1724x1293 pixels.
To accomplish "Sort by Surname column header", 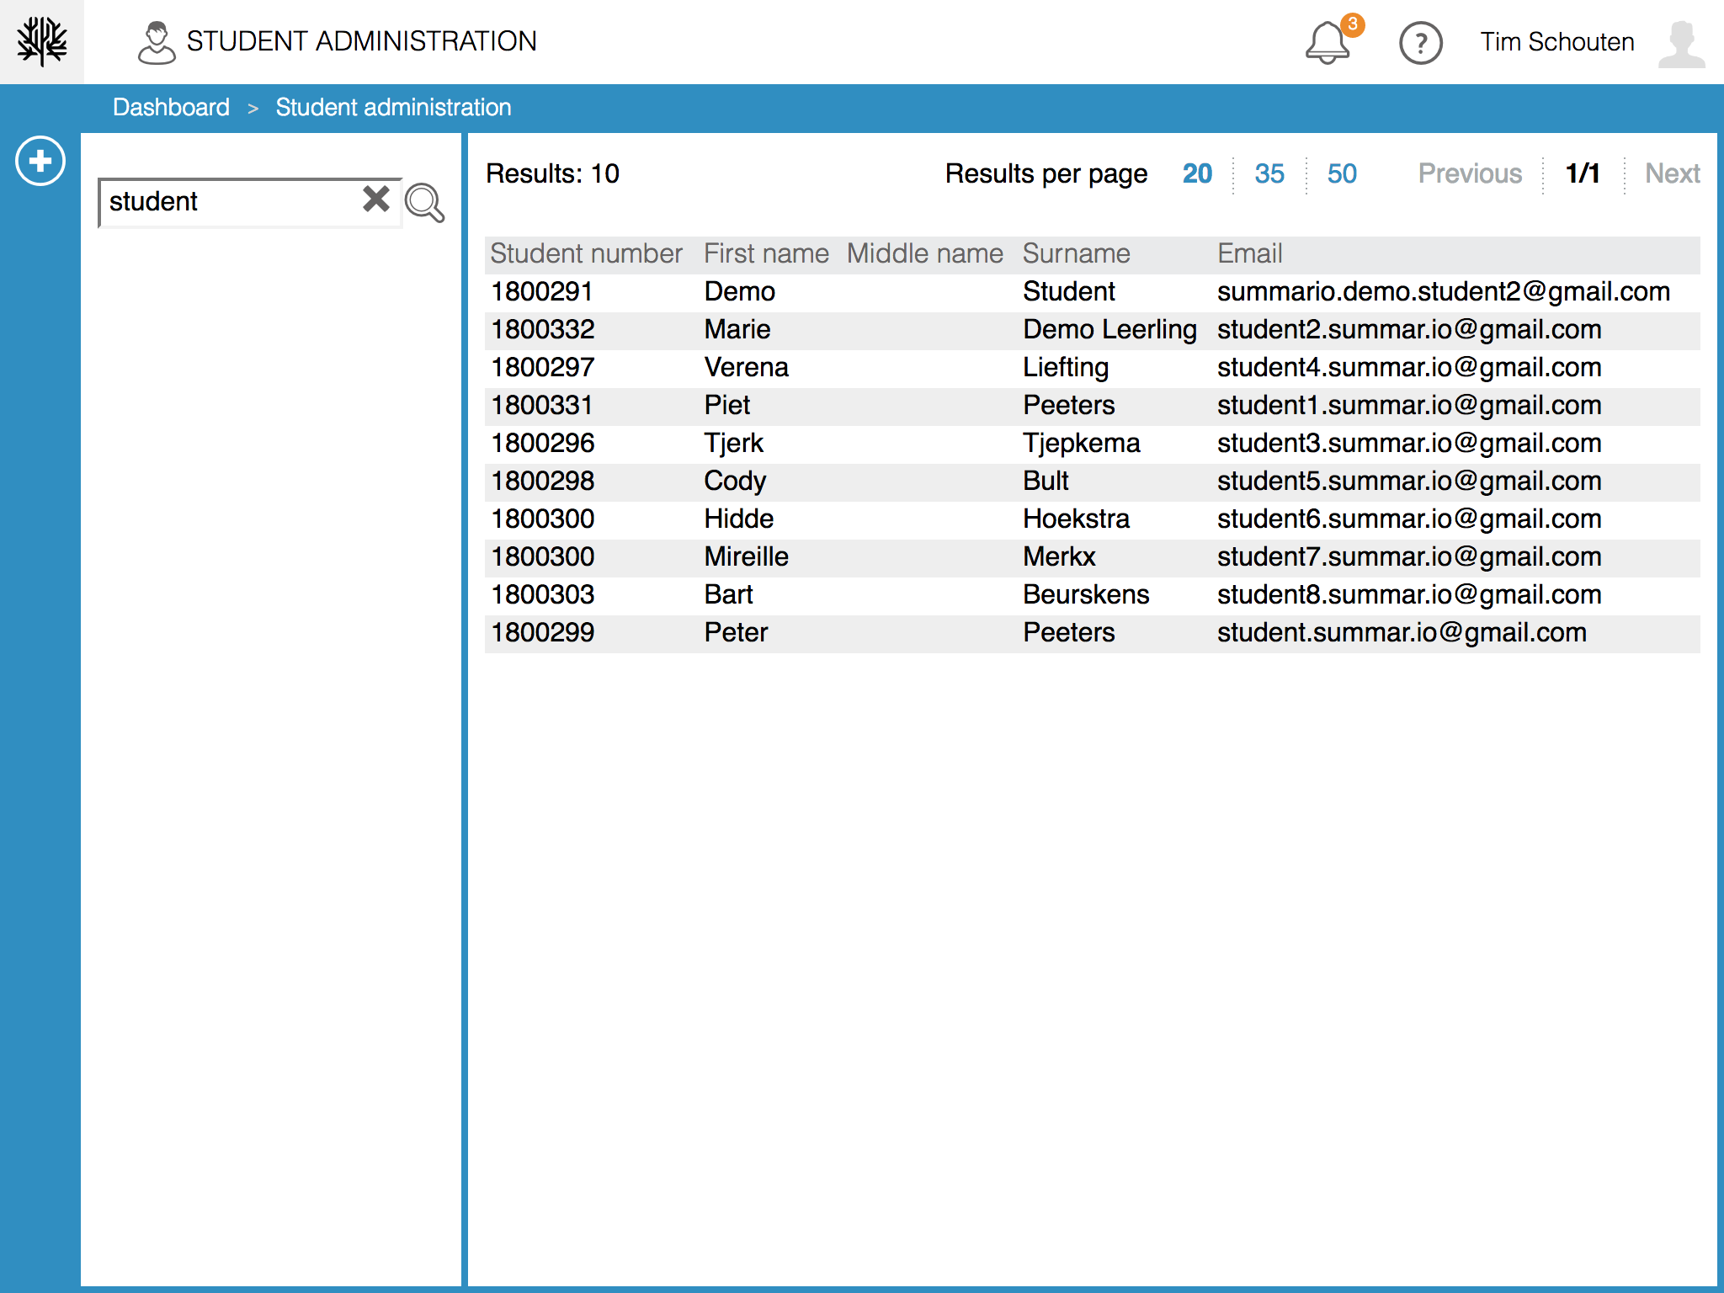I will (1076, 253).
